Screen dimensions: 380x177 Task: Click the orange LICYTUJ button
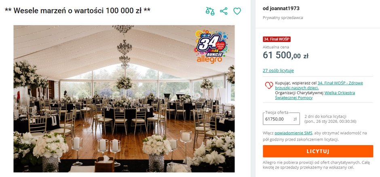pos(318,151)
